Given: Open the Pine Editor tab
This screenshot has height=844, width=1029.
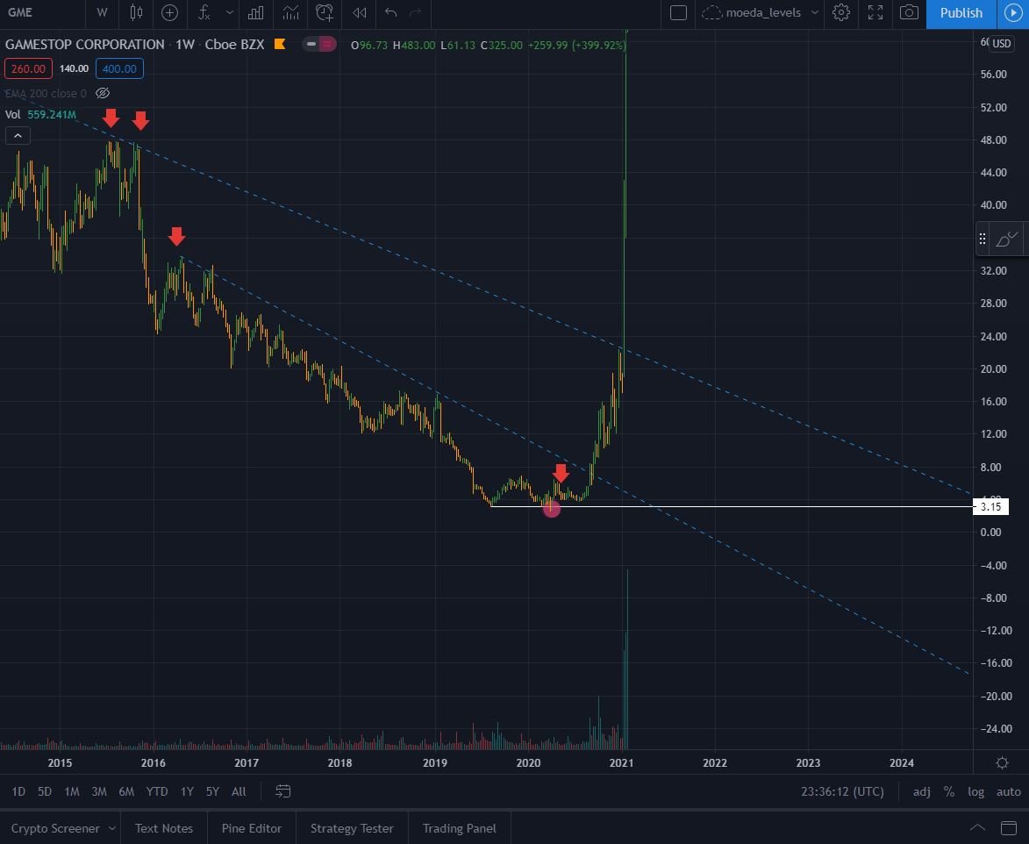Looking at the screenshot, I should (252, 828).
